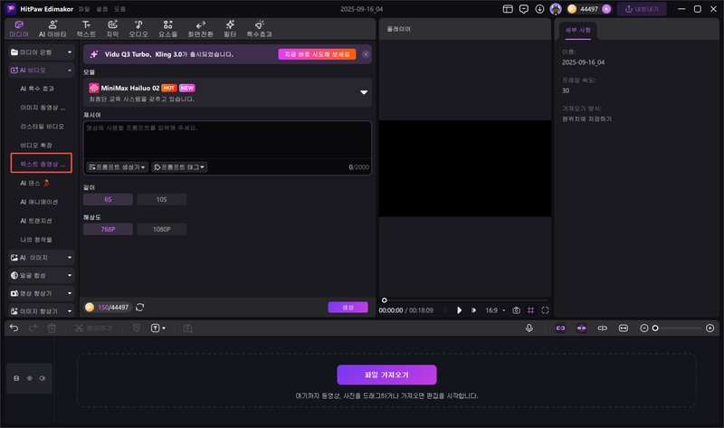Select the 10S length option
The width and height of the screenshot is (724, 428).
tap(162, 199)
